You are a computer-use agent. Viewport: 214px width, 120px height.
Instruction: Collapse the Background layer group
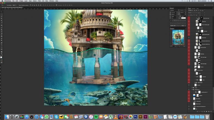pyautogui.click(x=192, y=90)
